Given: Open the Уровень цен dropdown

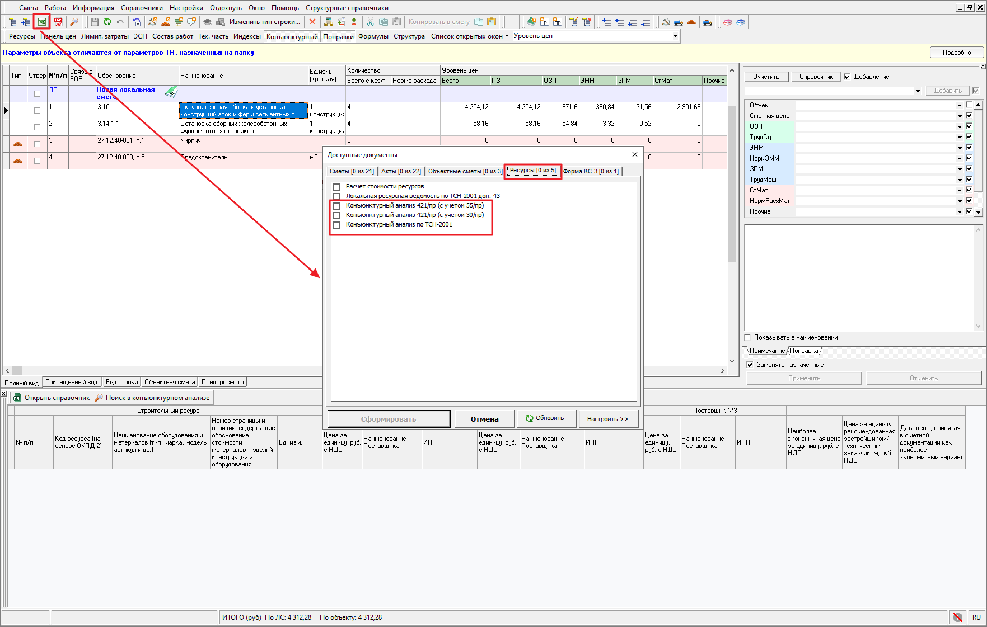Looking at the screenshot, I should click(675, 36).
